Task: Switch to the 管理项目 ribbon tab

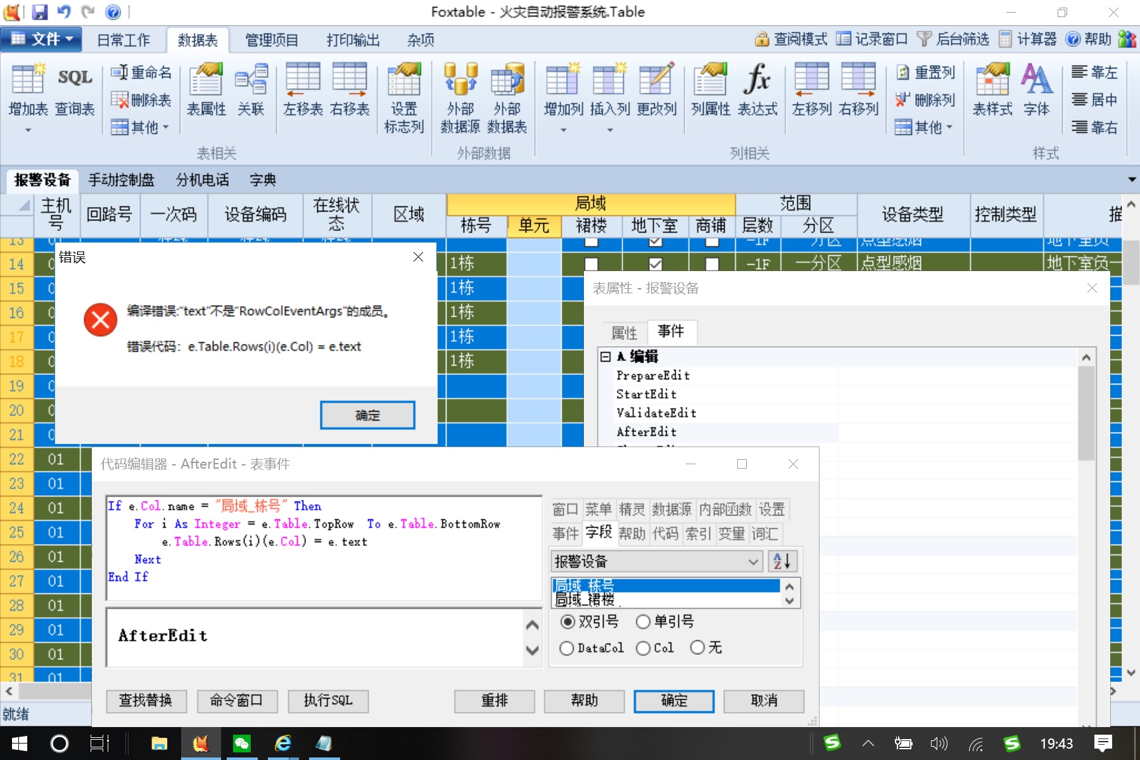Action: (272, 40)
